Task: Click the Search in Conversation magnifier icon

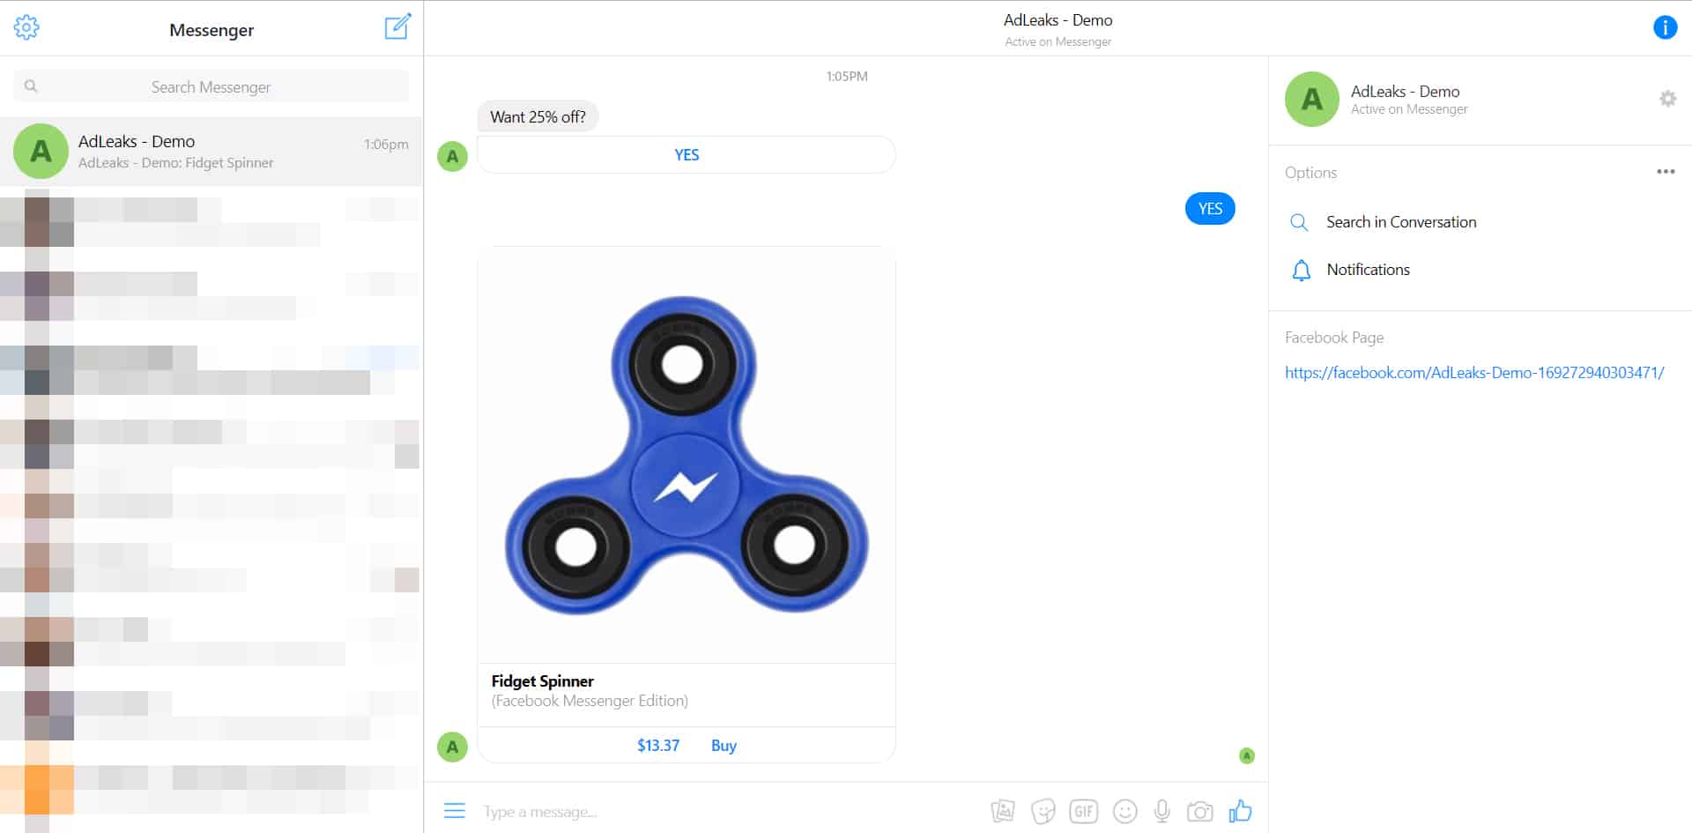Action: [1299, 222]
